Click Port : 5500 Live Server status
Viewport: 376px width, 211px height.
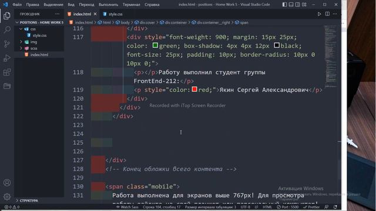[x=288, y=207]
